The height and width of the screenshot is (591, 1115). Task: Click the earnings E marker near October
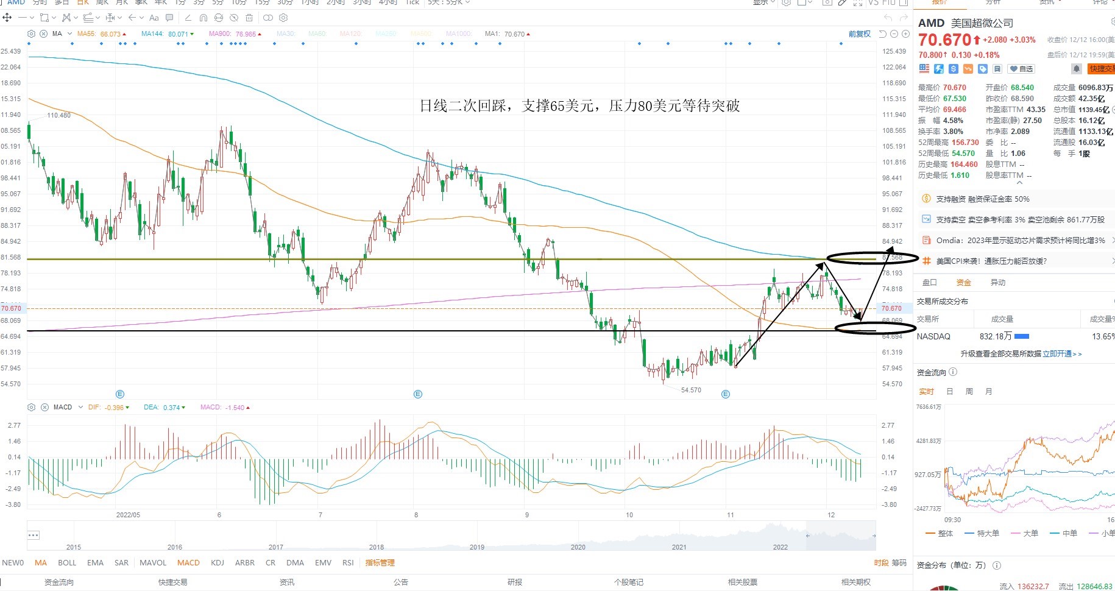(726, 394)
